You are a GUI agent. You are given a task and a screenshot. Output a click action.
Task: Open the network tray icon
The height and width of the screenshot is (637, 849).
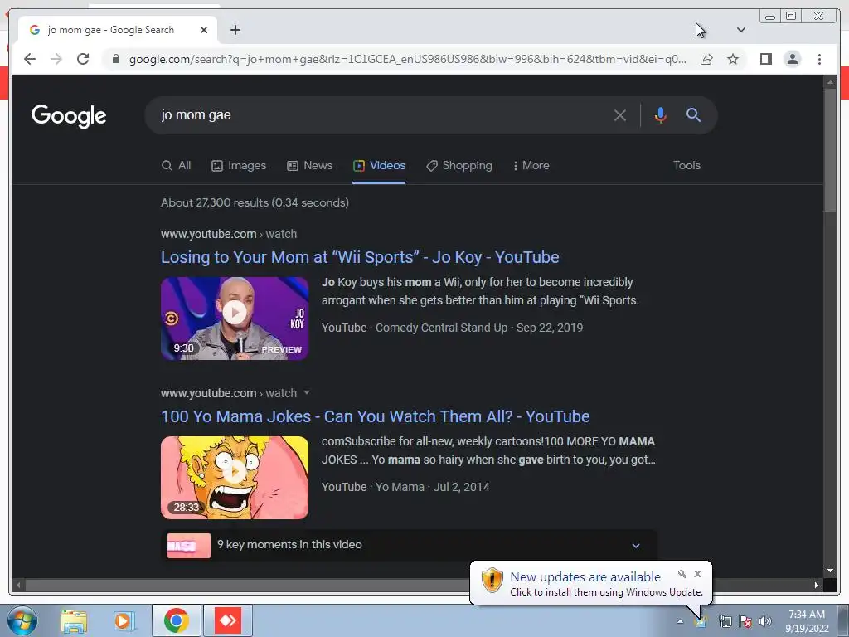[x=725, y=621]
